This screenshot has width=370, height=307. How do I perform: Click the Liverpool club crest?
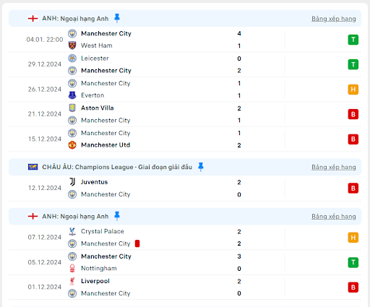point(72,281)
